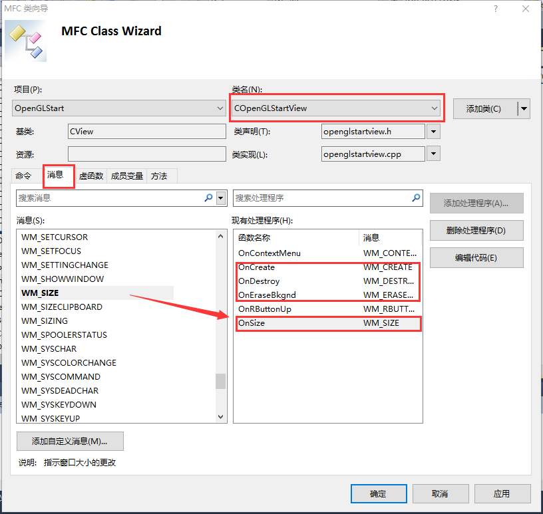Click the openglstartview.h declaration field
The height and width of the screenshot is (514, 543).
pos(373,132)
